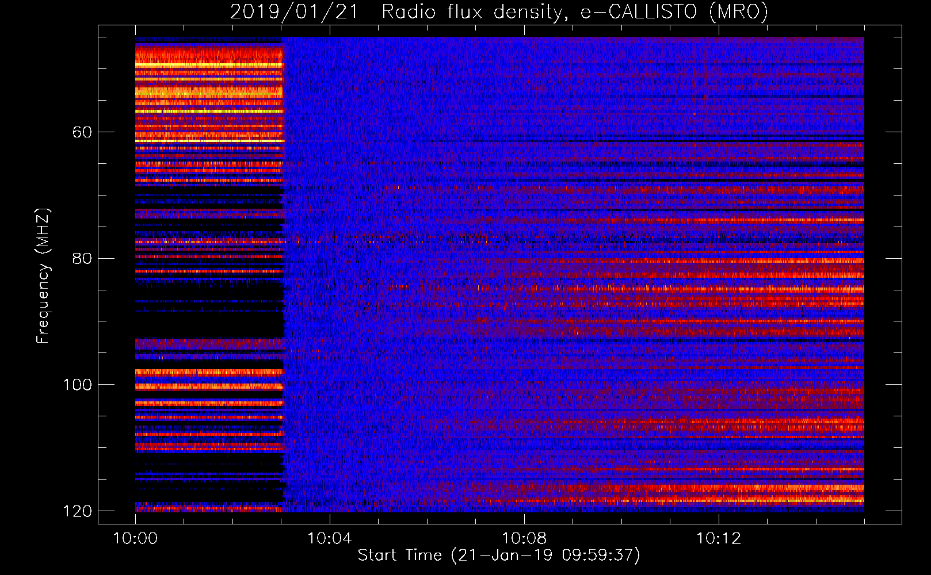This screenshot has width=931, height=575.
Task: Click the '100' frequency tick label
Action: click(77, 385)
